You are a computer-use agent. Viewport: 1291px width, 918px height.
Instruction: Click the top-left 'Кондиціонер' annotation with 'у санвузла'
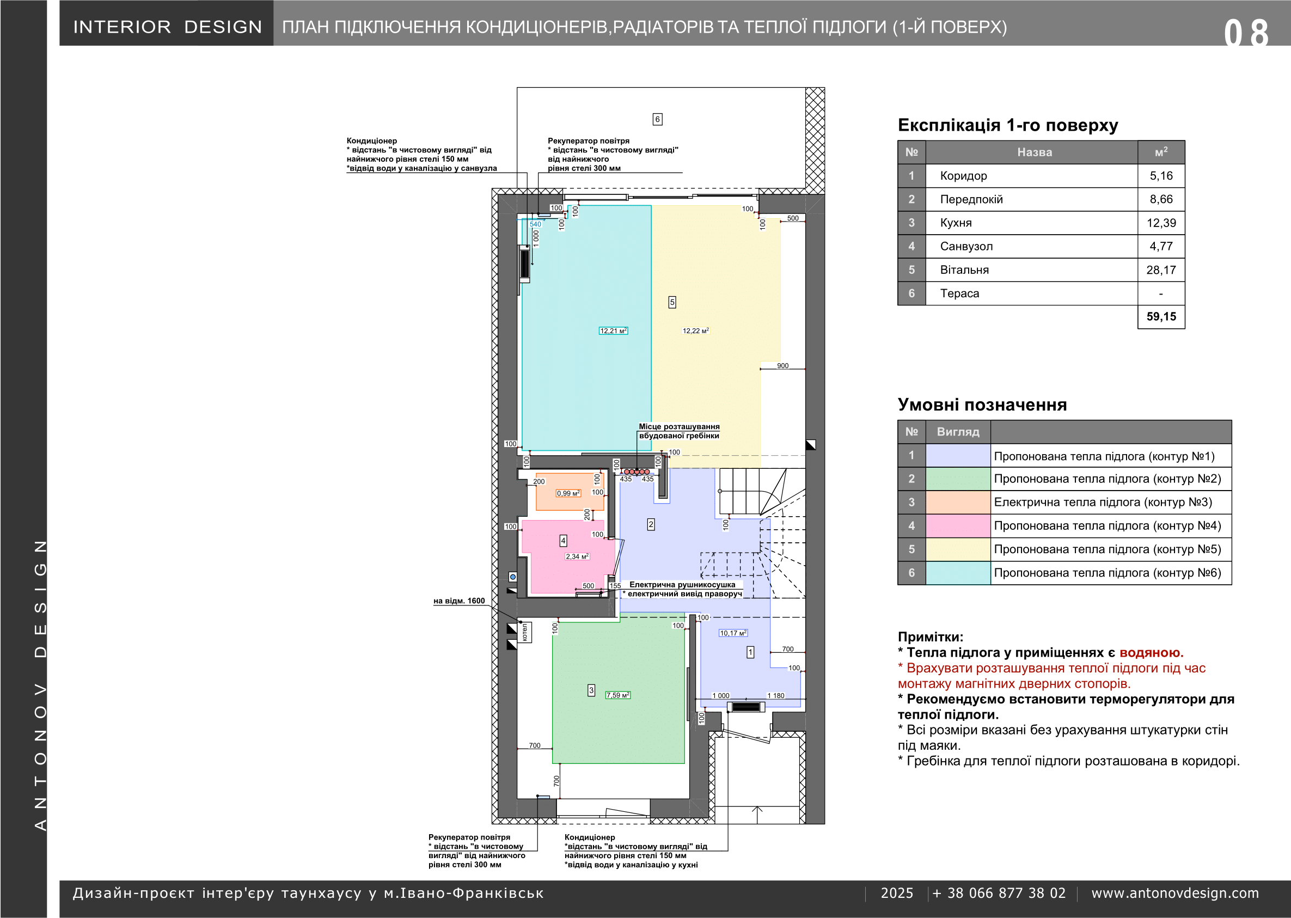421,154
